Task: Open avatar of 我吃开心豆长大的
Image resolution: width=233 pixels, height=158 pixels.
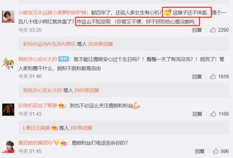Action: coord(8,63)
